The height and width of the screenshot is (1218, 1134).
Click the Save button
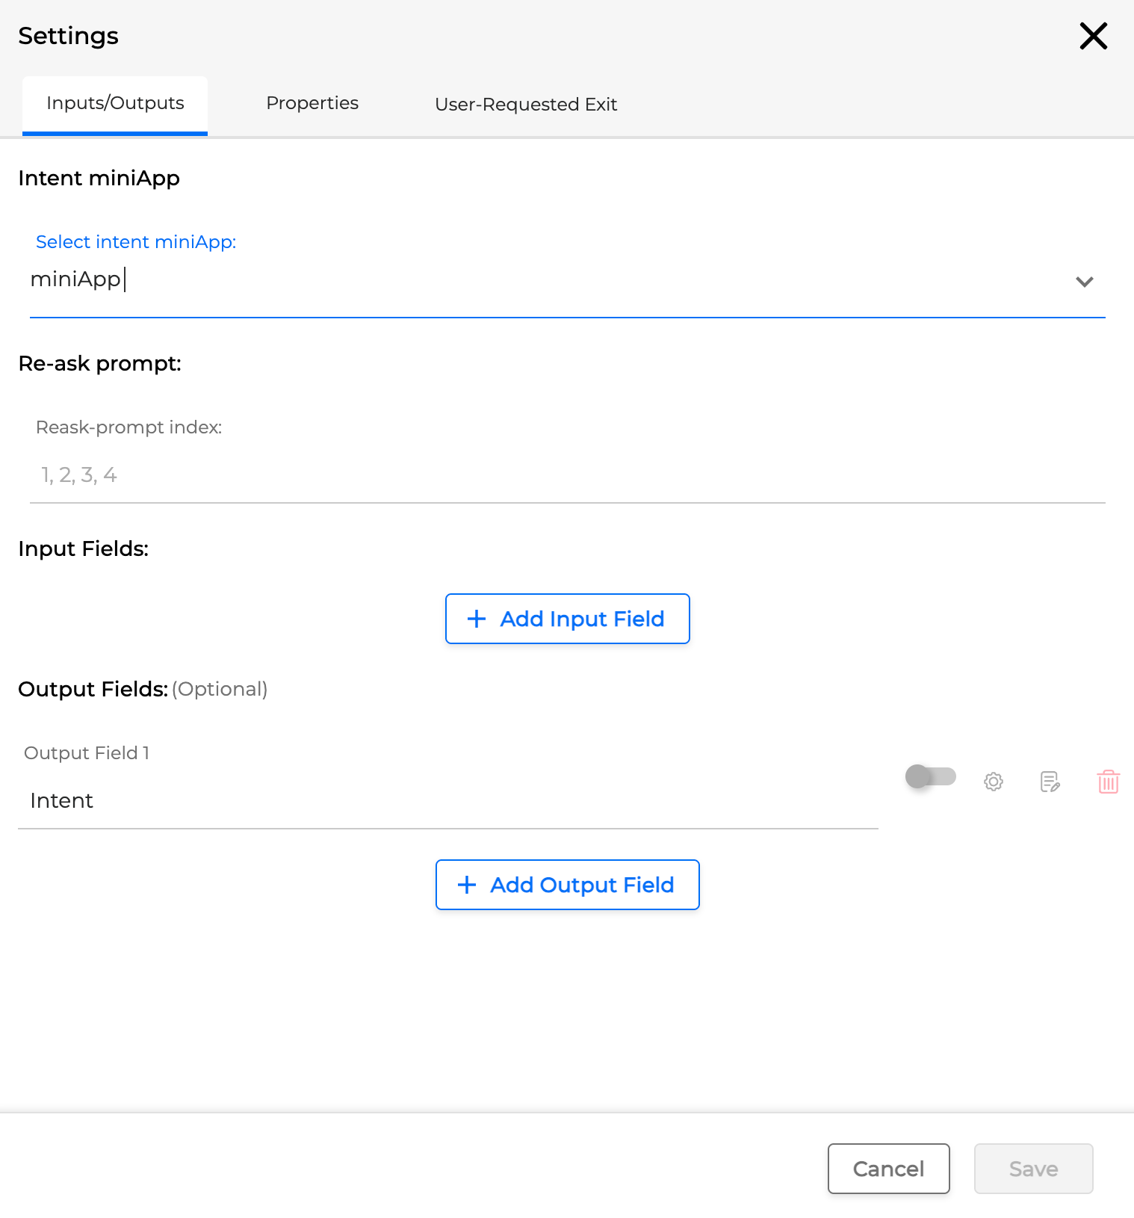[1033, 1169]
